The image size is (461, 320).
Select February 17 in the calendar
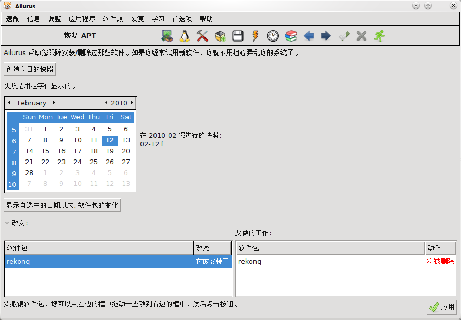78,151
